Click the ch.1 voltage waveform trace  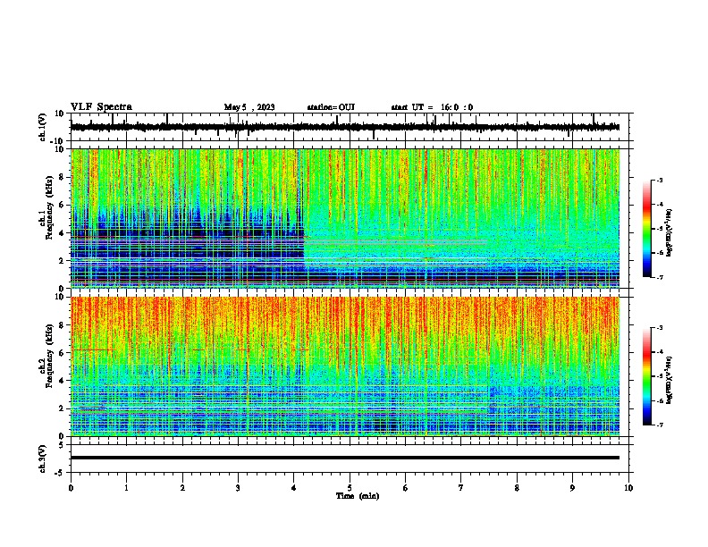click(345, 127)
